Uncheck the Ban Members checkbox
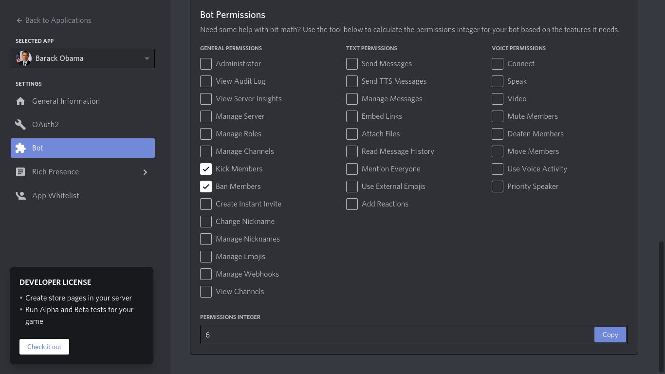The image size is (665, 374). coord(206,187)
